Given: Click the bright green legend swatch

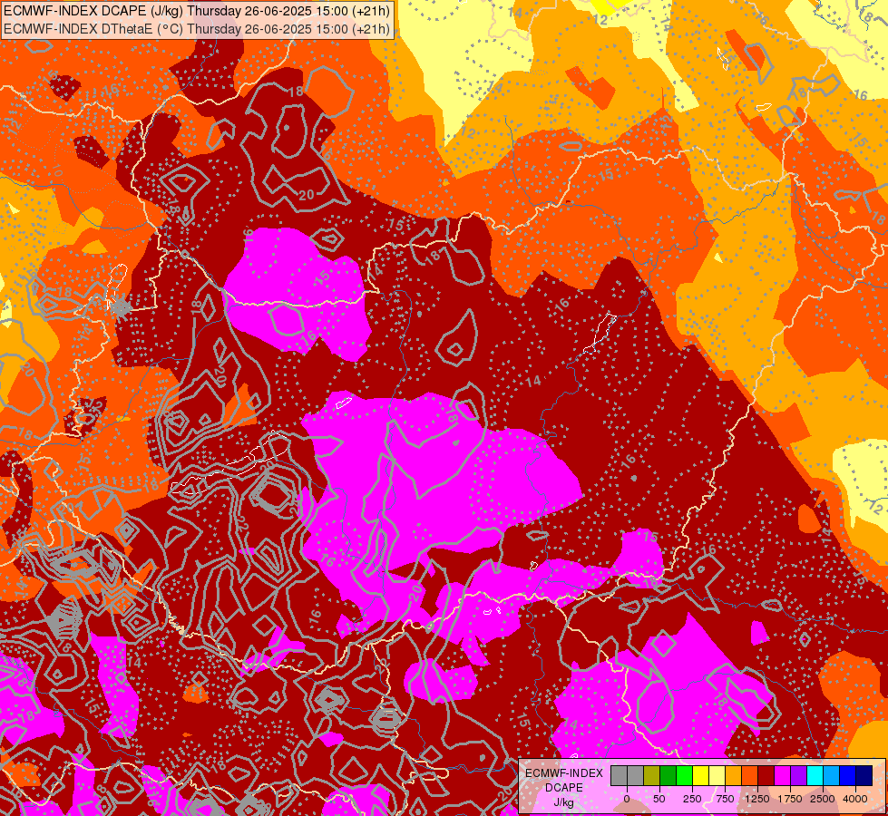Looking at the screenshot, I should click(684, 775).
